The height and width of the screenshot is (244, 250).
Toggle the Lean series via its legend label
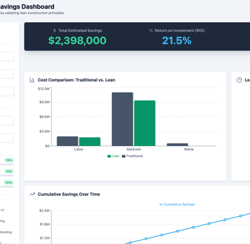coord(115,156)
